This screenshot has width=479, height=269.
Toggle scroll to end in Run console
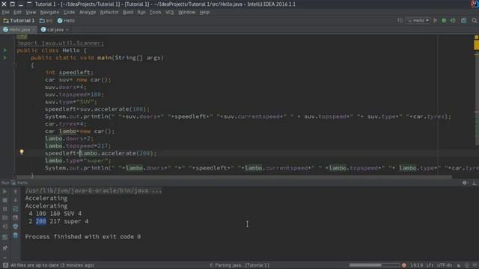15,217
